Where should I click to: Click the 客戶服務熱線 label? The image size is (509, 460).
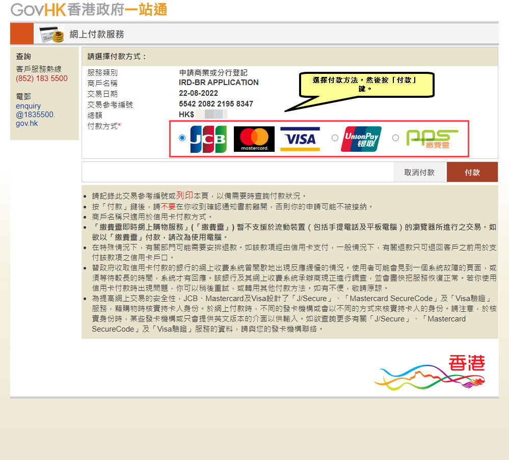tap(39, 69)
